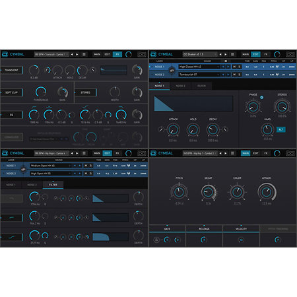Click the PITCH TRACKING section header
The width and height of the screenshot is (297, 297).
(278, 229)
